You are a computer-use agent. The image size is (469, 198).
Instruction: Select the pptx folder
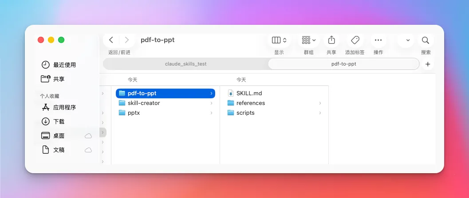tap(134, 113)
